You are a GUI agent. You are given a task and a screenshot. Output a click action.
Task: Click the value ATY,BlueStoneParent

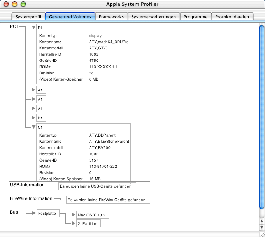click(109, 142)
